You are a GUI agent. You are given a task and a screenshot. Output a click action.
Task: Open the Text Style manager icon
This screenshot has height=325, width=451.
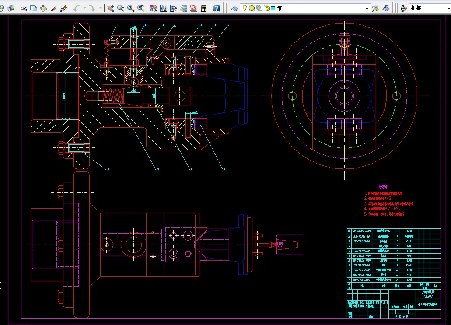[x=403, y=8]
